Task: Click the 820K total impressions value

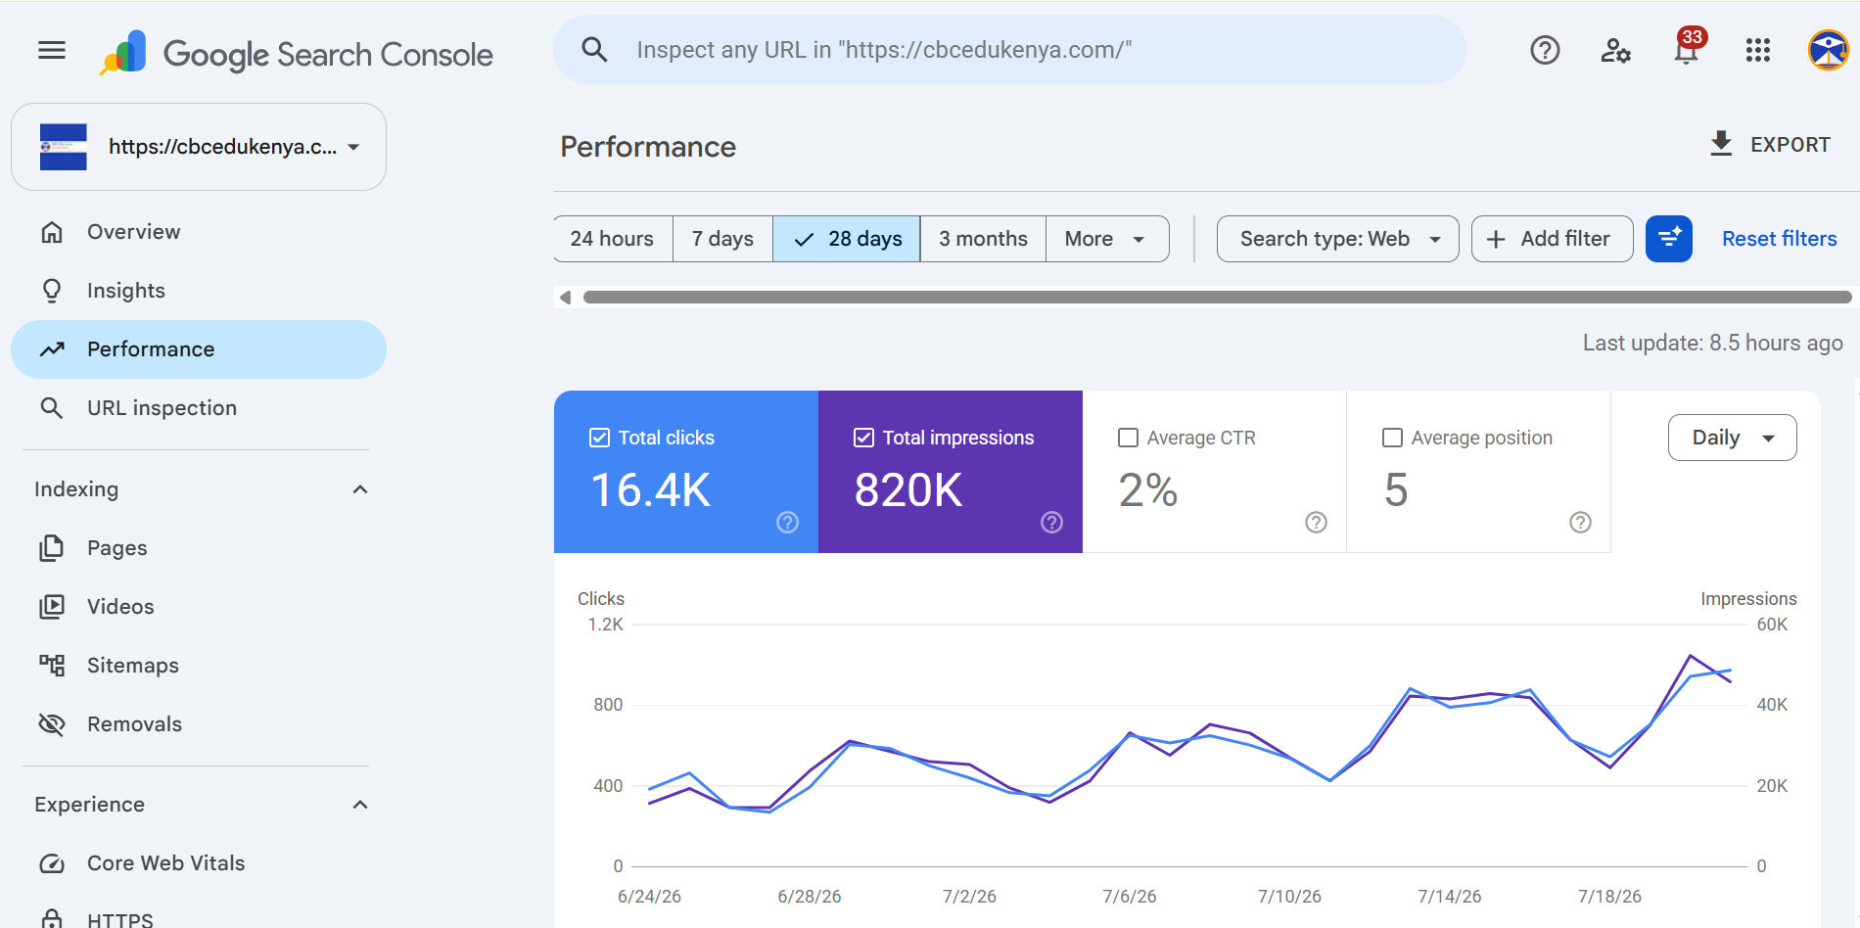Action: (908, 490)
